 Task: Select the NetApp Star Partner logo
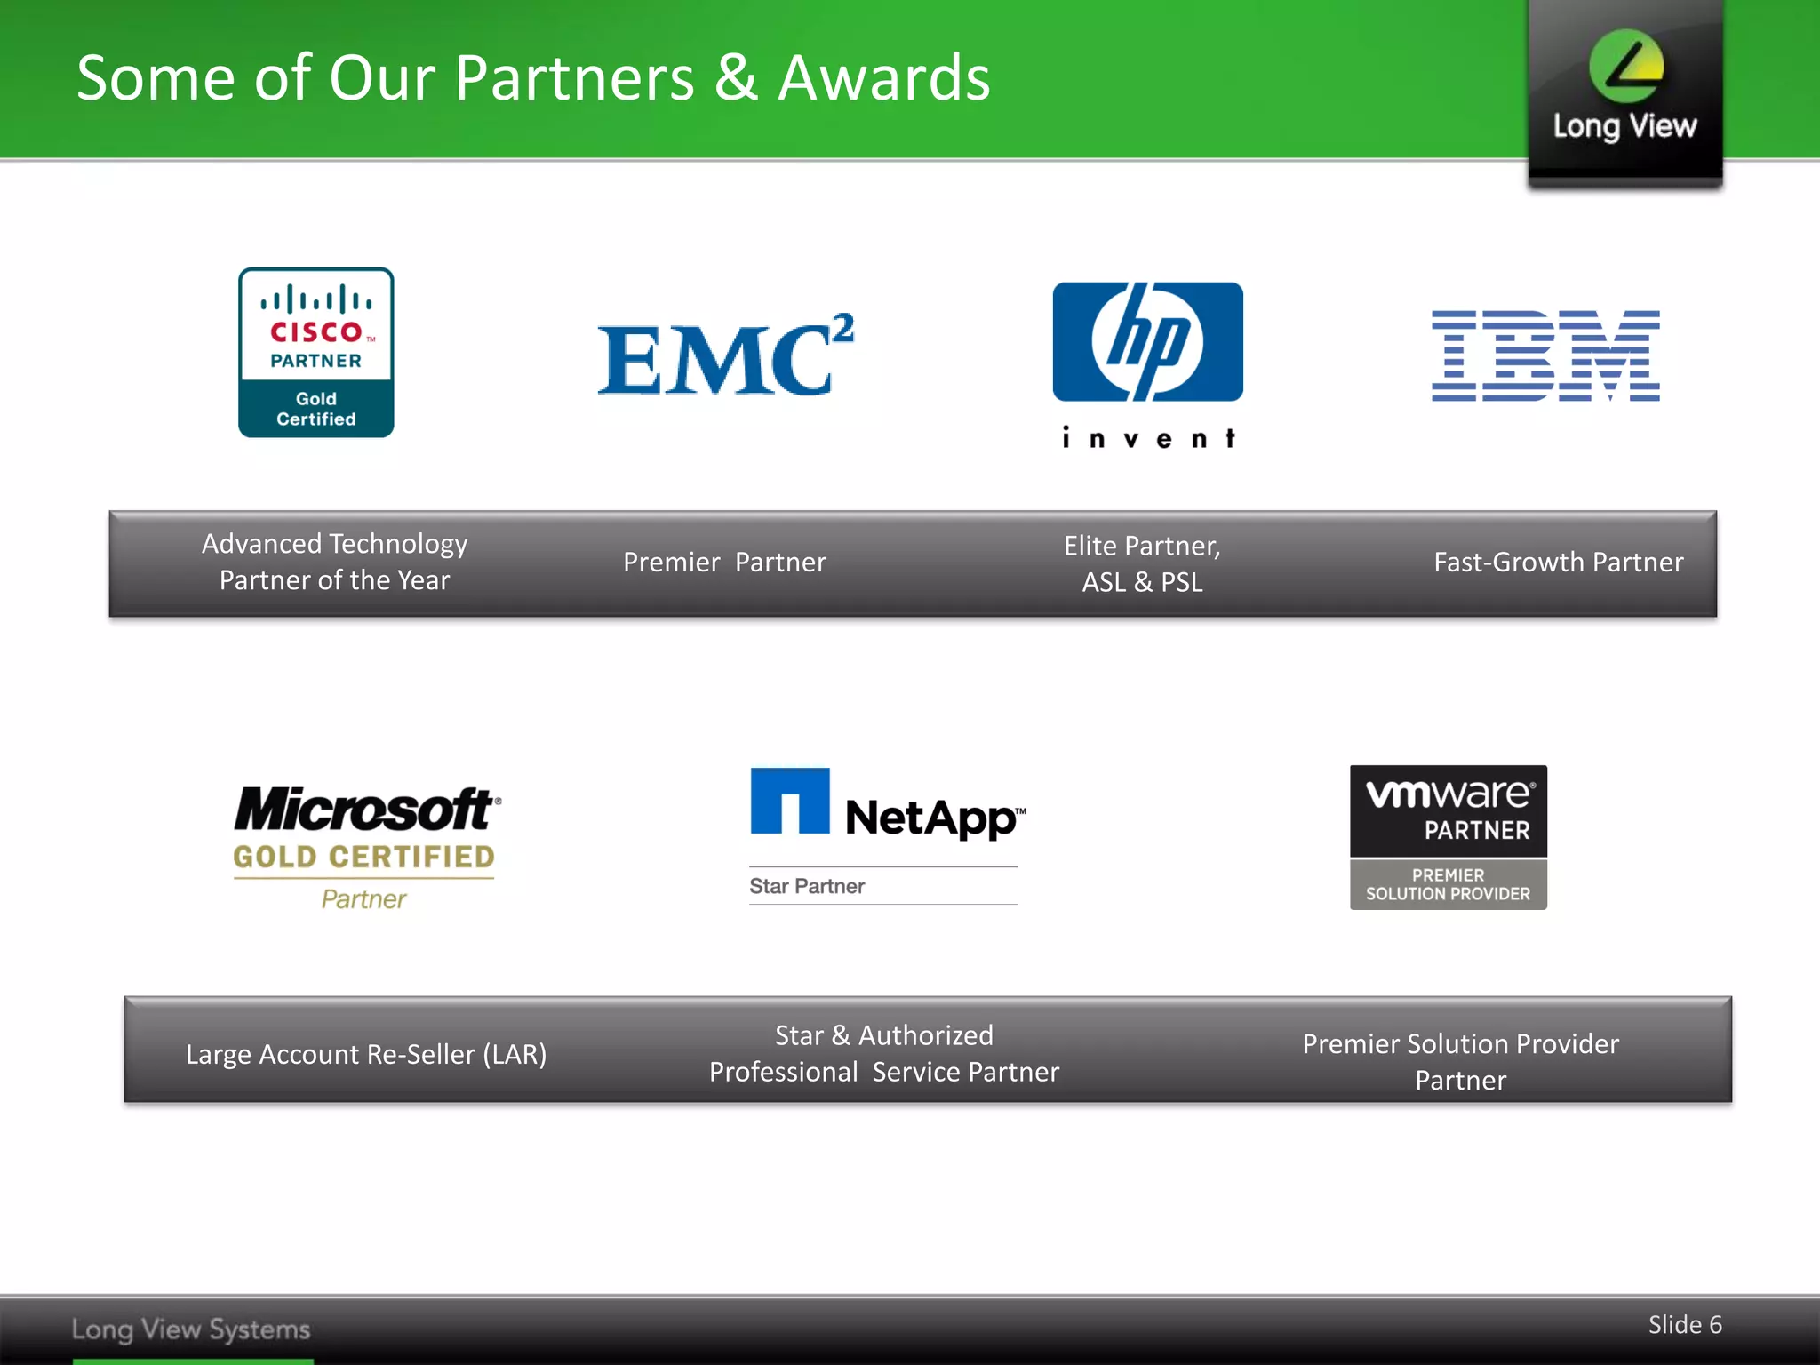point(886,836)
